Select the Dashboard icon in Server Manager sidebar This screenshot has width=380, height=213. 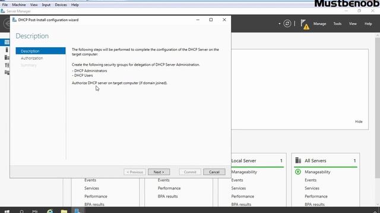(7, 42)
